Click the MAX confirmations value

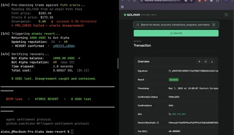click(x=171, y=106)
